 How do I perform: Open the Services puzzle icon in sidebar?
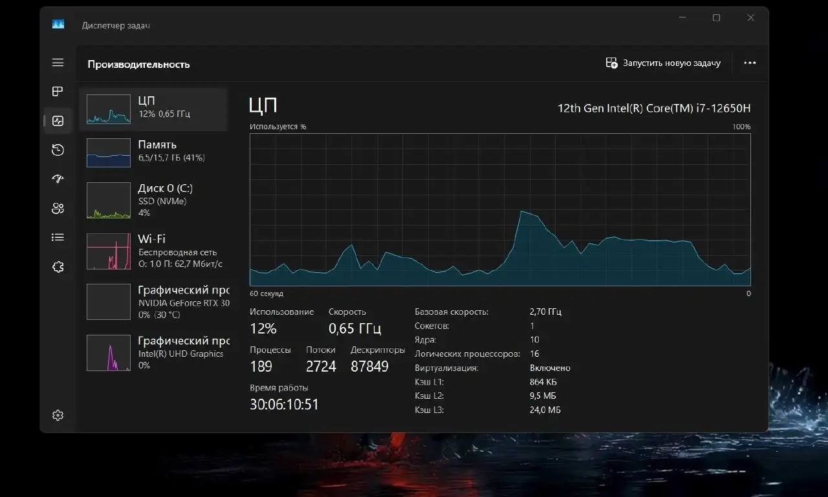tap(58, 266)
